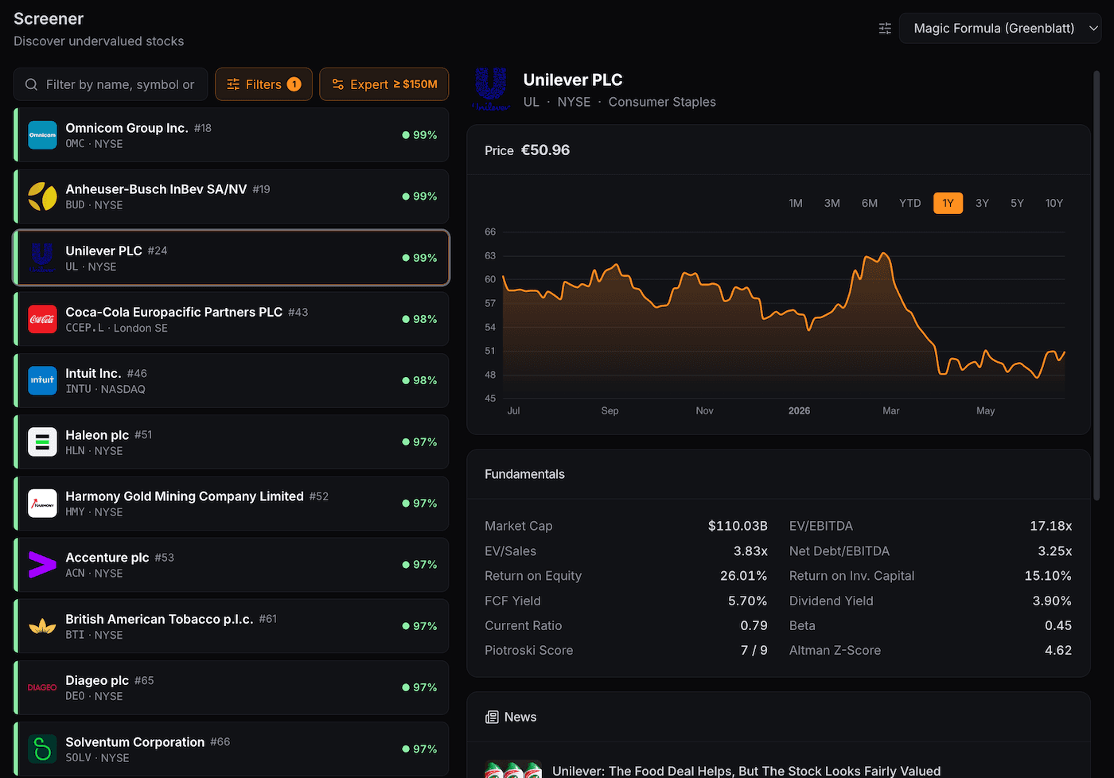Open the Intuit Inc. #46 row
The height and width of the screenshot is (778, 1114).
(x=232, y=380)
